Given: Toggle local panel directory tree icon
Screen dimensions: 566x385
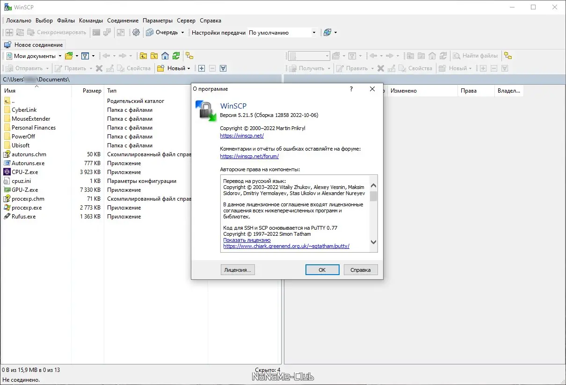Looking at the screenshot, I should [189, 56].
